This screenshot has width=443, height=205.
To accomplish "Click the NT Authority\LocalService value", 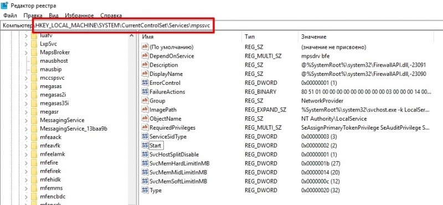I will [334, 119].
